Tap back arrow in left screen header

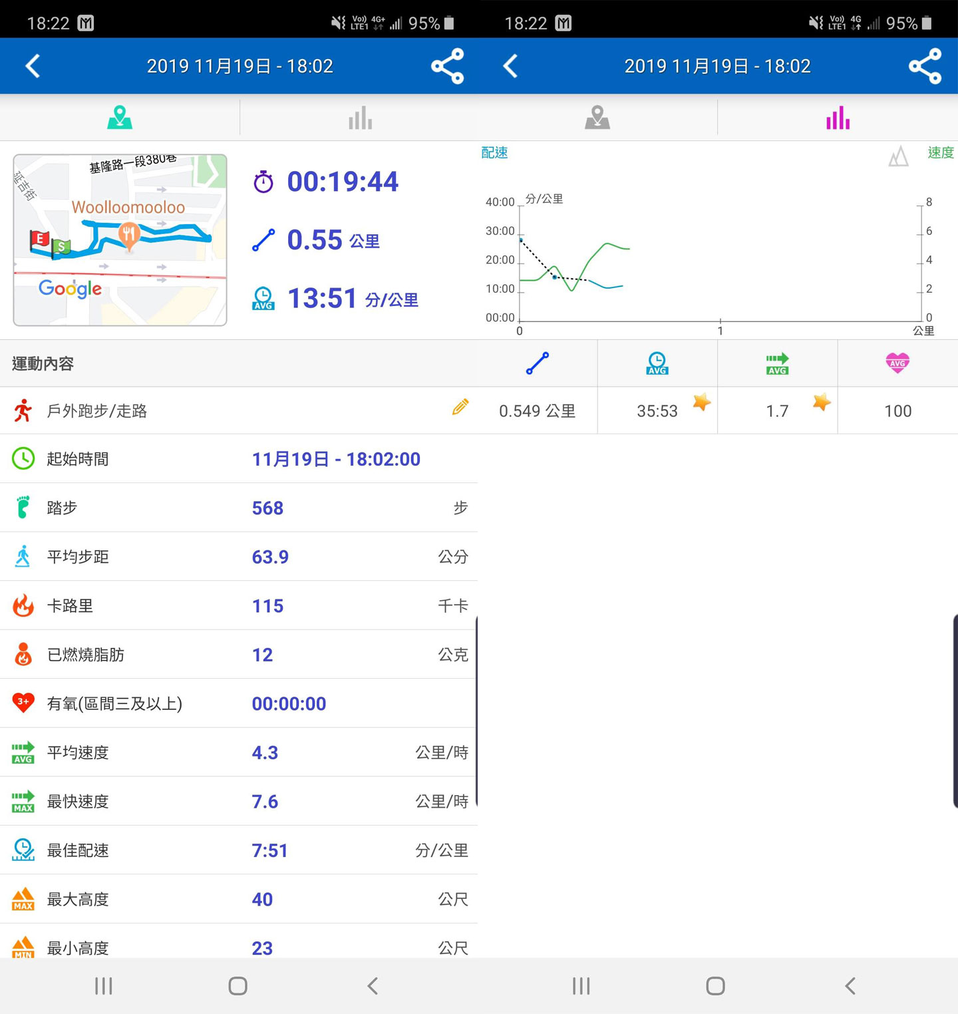pyautogui.click(x=33, y=66)
